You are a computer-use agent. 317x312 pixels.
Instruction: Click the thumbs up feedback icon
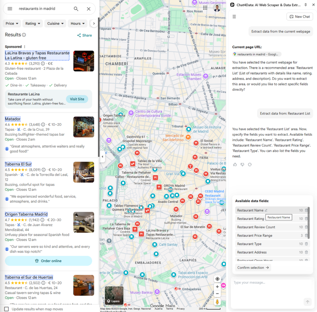(x=235, y=165)
